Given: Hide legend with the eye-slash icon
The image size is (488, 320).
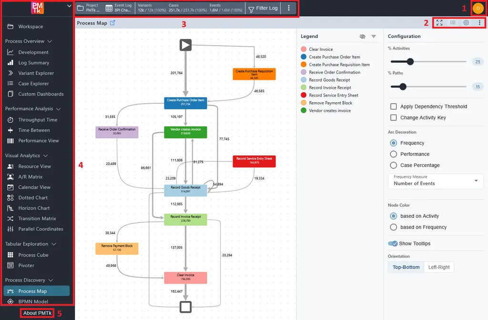Looking at the screenshot, I should 362,36.
